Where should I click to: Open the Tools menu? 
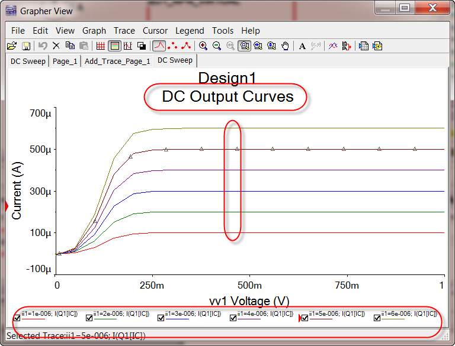pyautogui.click(x=223, y=31)
